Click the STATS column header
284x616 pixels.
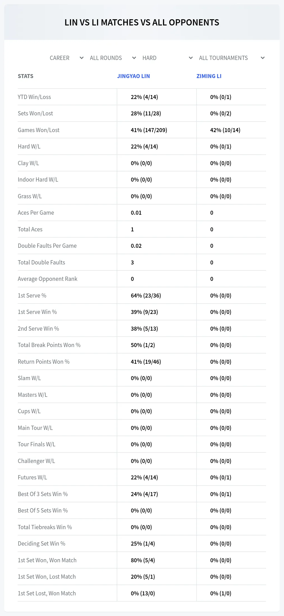click(26, 76)
